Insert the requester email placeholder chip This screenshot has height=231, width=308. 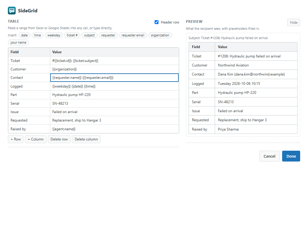pos(133,35)
